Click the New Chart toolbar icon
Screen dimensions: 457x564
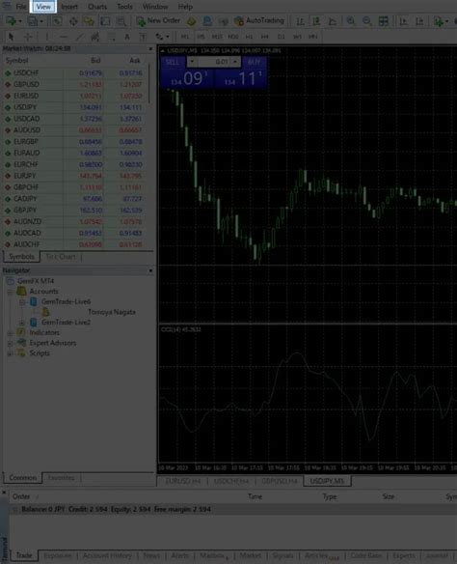pyautogui.click(x=11, y=21)
